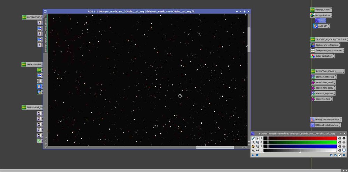Click the STF zoom in magnifier
This screenshot has width=348, height=172.
tap(258, 142)
